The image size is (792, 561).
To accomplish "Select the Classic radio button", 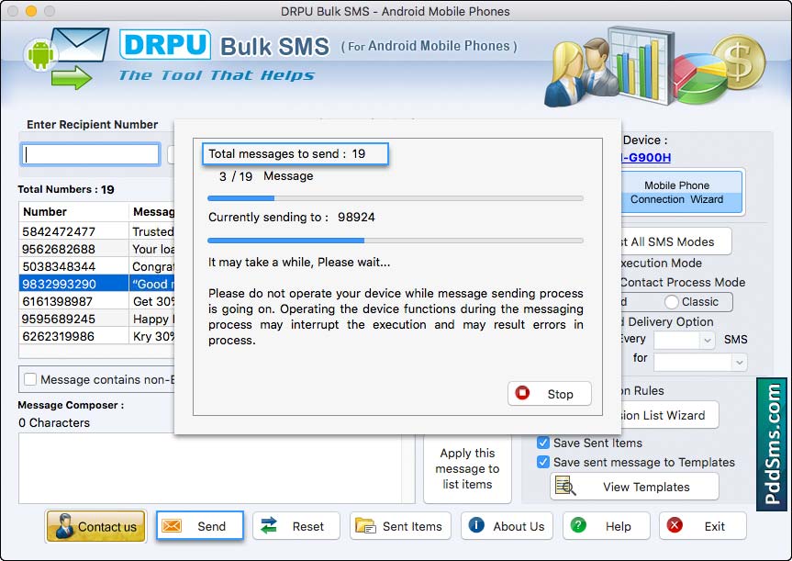I will [671, 302].
